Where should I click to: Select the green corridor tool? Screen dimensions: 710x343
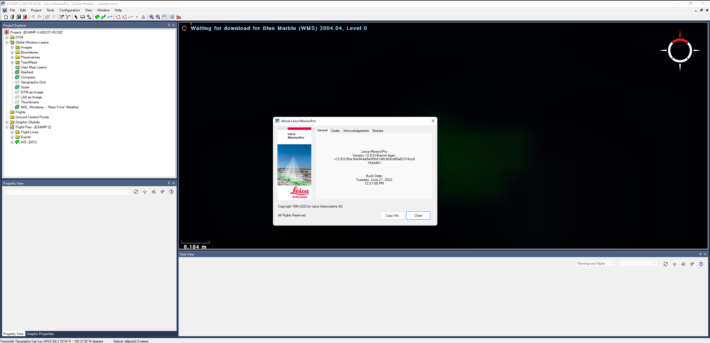coord(103,17)
